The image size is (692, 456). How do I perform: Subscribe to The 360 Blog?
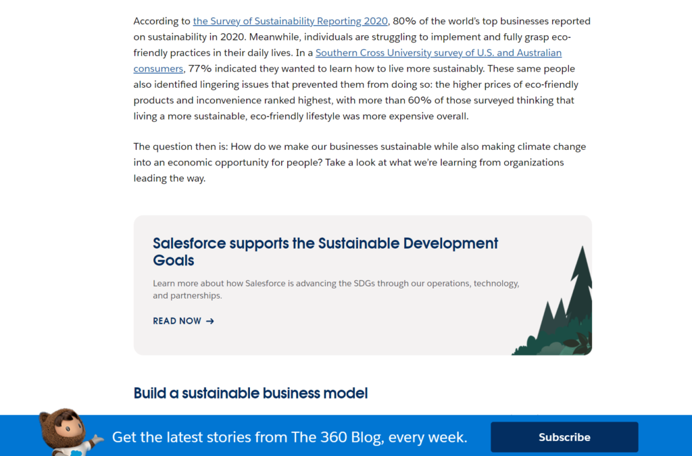pyautogui.click(x=564, y=437)
